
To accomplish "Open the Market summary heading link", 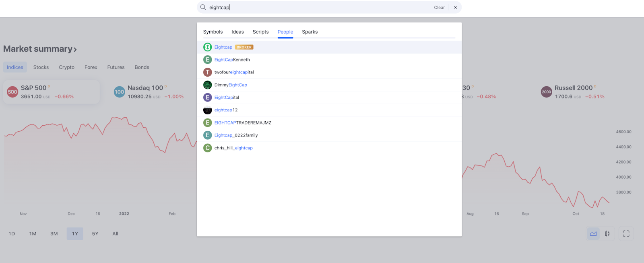I will click(40, 49).
